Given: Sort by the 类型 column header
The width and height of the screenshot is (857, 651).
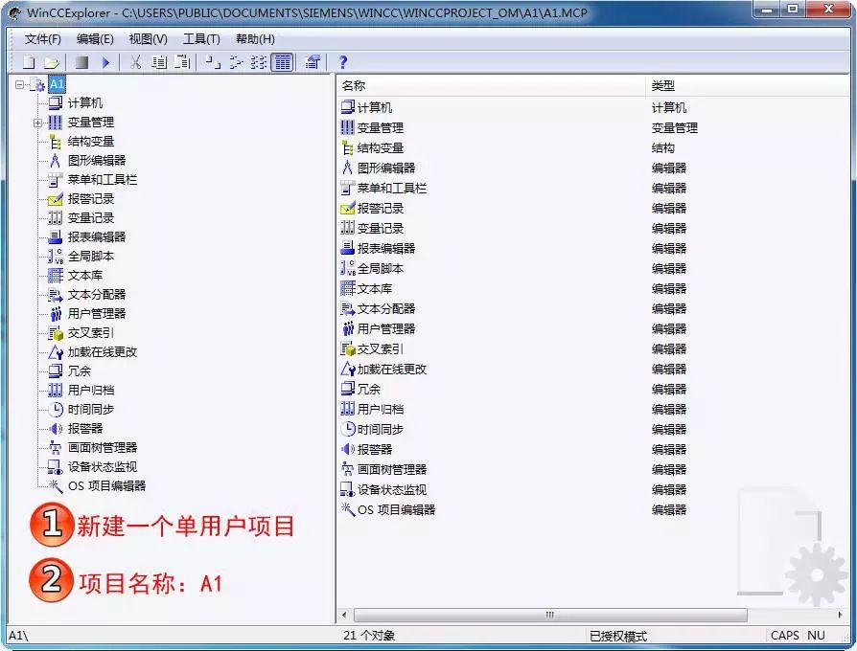Looking at the screenshot, I should click(x=747, y=85).
